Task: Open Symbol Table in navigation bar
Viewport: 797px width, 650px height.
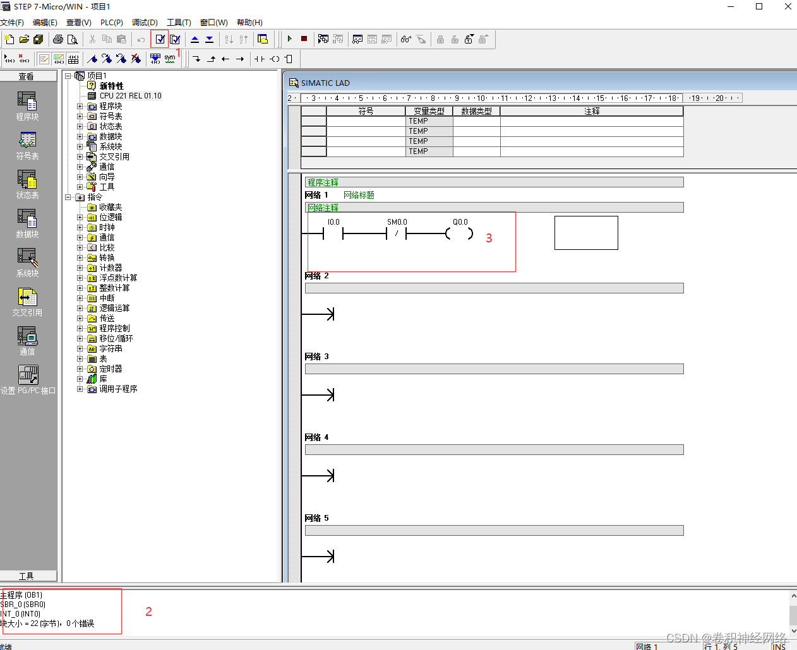Action: [x=27, y=145]
